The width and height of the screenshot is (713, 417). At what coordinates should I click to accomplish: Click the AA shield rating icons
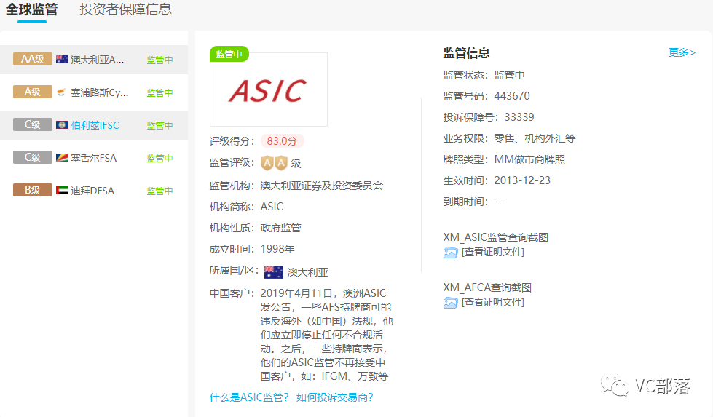[274, 163]
